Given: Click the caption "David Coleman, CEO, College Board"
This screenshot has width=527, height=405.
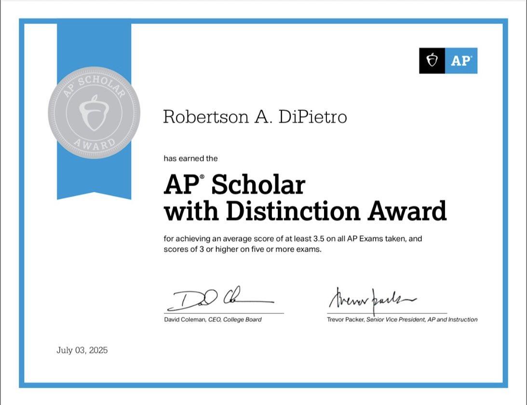Looking at the screenshot, I should coord(213,320).
